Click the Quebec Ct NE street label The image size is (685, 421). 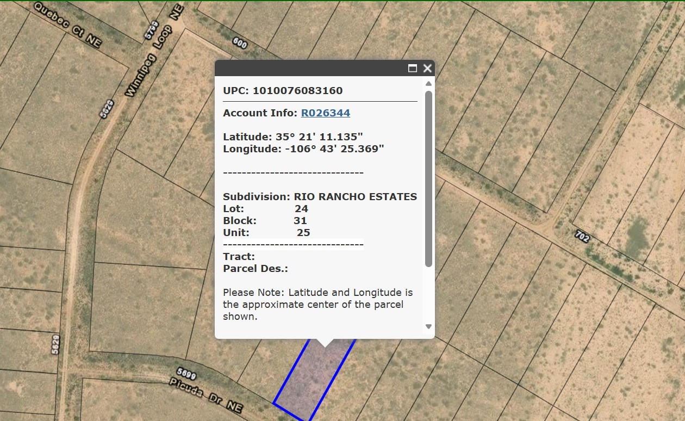pos(65,24)
